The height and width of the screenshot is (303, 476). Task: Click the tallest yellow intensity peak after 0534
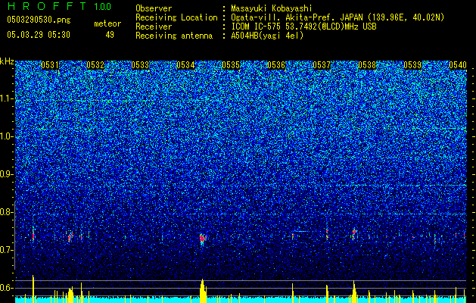click(203, 291)
